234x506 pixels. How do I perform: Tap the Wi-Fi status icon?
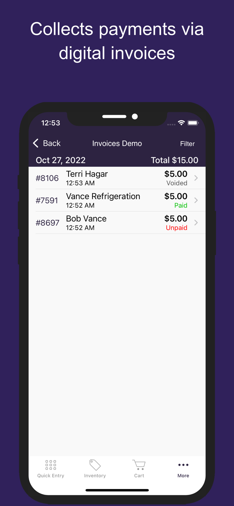pos(181,123)
